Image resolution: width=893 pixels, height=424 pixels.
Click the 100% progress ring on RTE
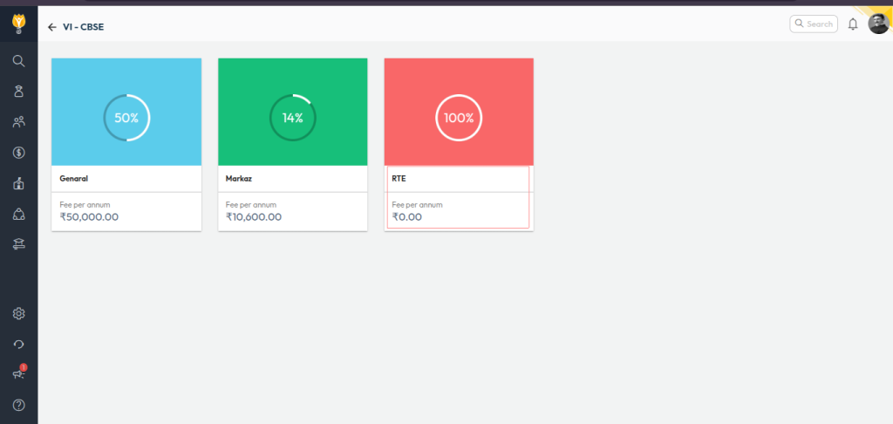(459, 118)
